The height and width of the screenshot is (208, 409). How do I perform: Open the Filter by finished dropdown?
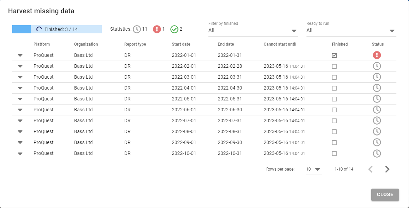click(x=253, y=31)
